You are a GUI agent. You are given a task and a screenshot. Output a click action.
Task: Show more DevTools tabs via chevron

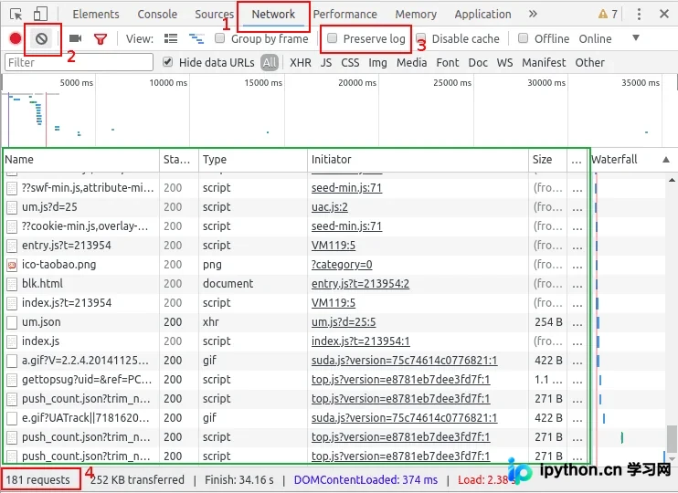pos(533,14)
